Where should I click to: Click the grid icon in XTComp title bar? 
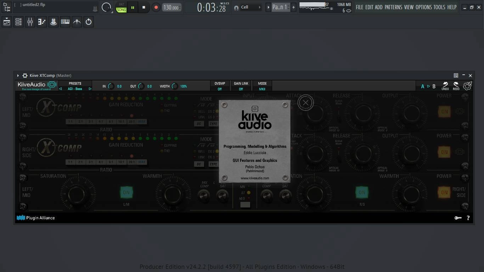(456, 75)
